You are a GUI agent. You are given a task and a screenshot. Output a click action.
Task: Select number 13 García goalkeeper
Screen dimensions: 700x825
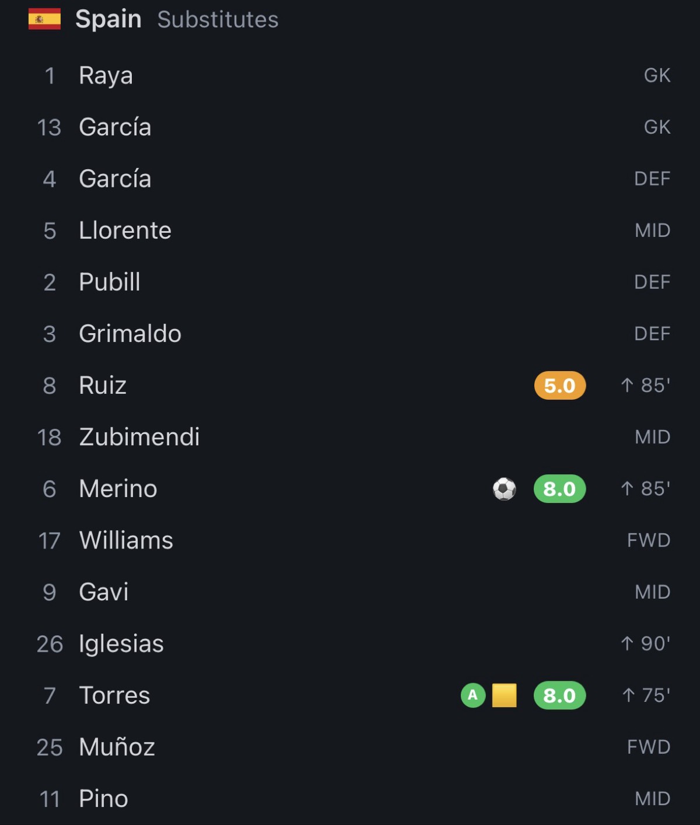(x=350, y=127)
